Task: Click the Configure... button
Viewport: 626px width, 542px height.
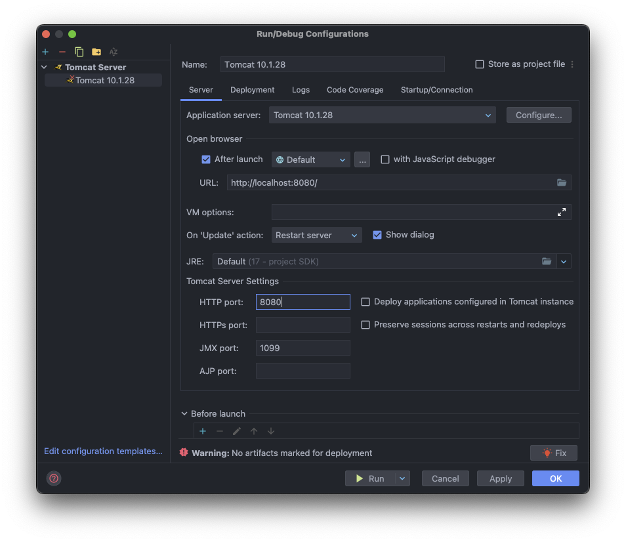Action: (539, 115)
